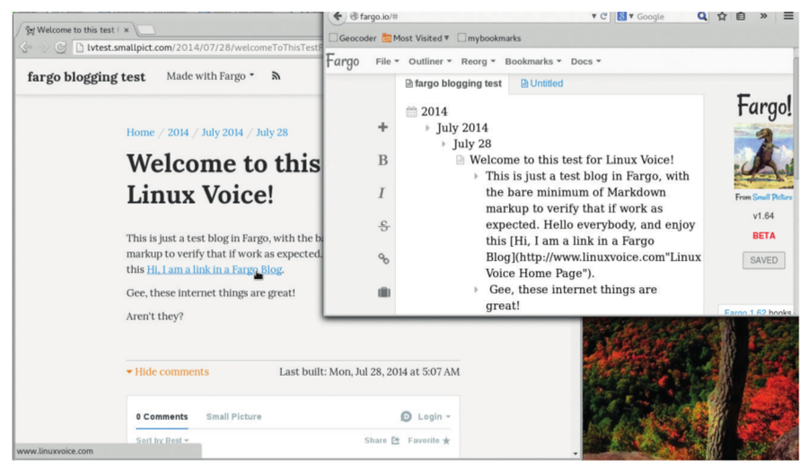Show more toolbar items with chevron icon

[764, 16]
